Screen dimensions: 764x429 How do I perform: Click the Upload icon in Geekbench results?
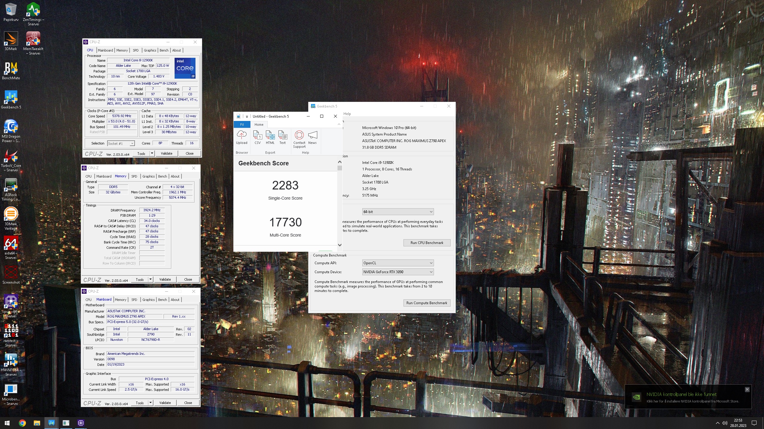(242, 138)
